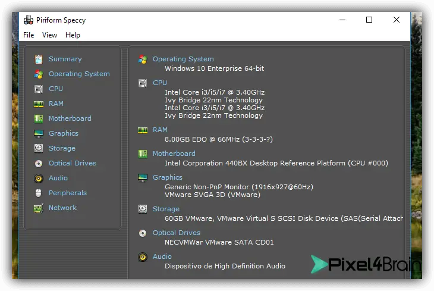Click the Audio speaker icon in summary pane

coord(143,257)
